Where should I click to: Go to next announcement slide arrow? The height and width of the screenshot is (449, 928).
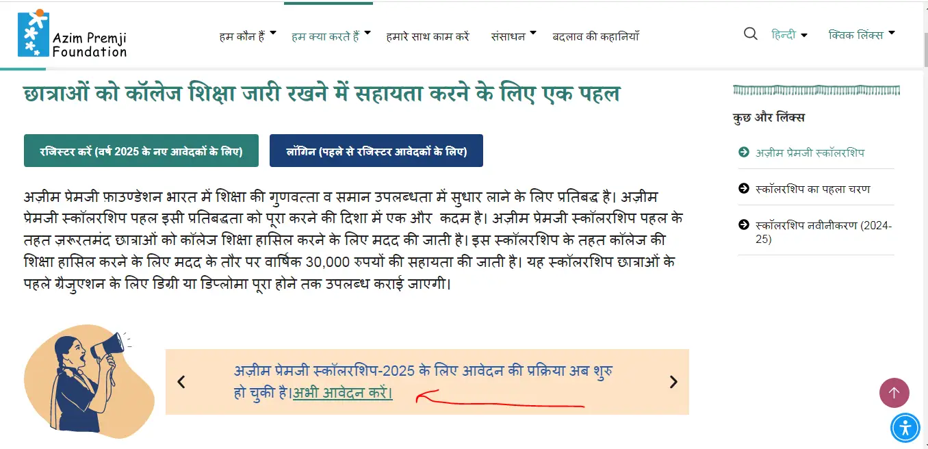tap(673, 382)
